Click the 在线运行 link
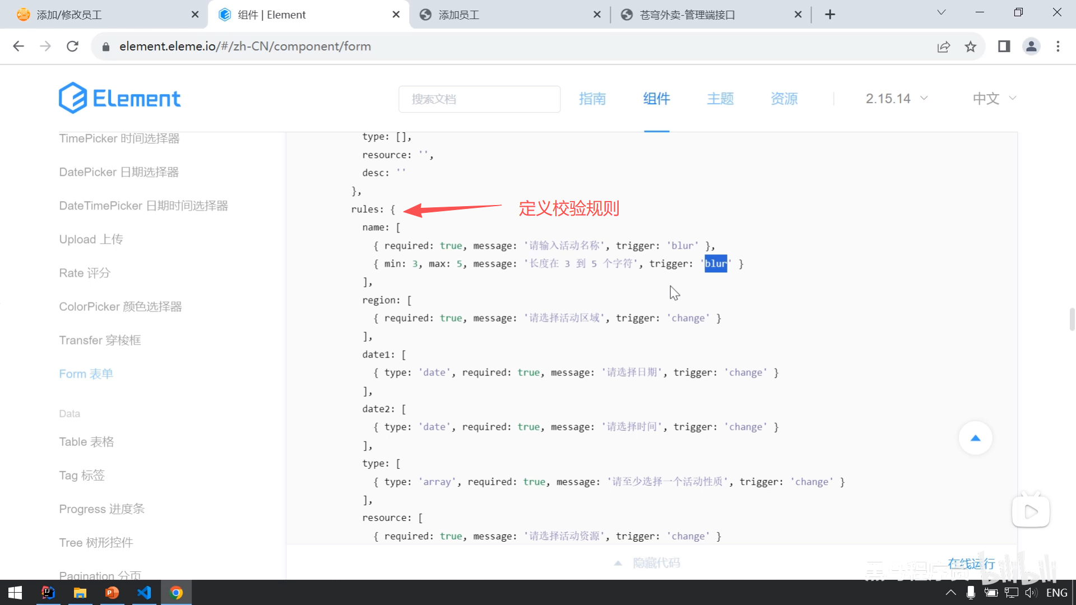1076x605 pixels. (x=971, y=564)
